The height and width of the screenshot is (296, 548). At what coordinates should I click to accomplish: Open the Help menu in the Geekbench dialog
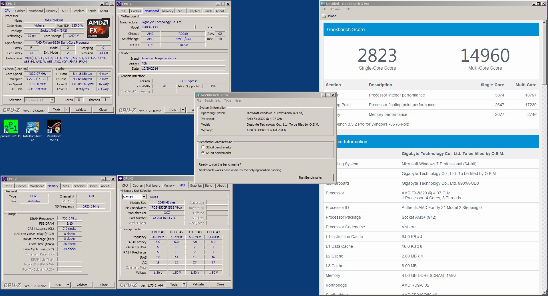238,100
